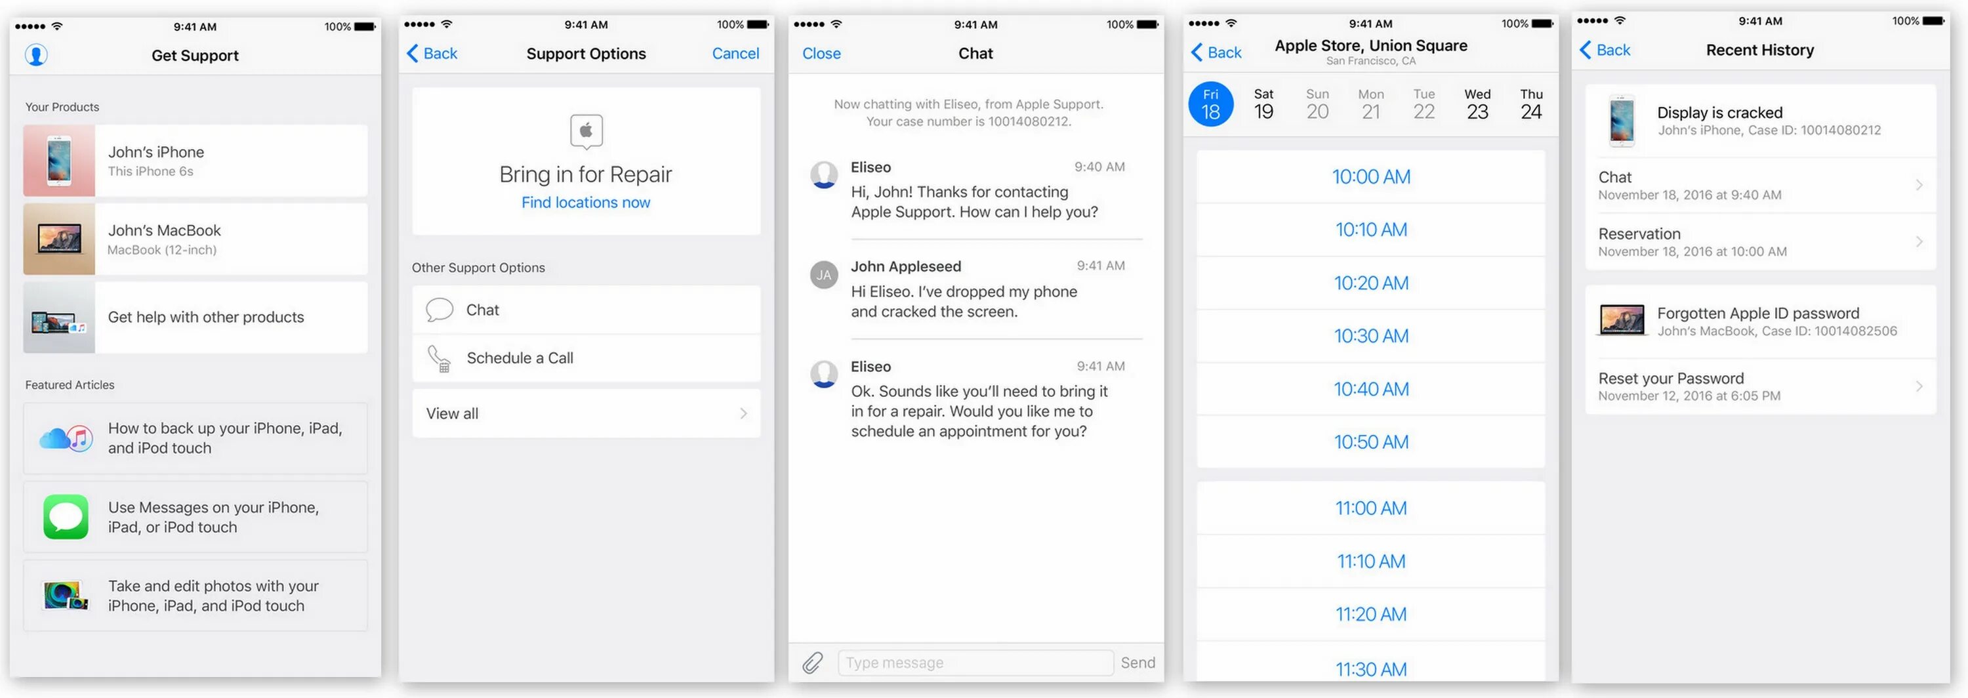
Task: Go Back from Apple Store Union Square
Action: [x=1216, y=52]
